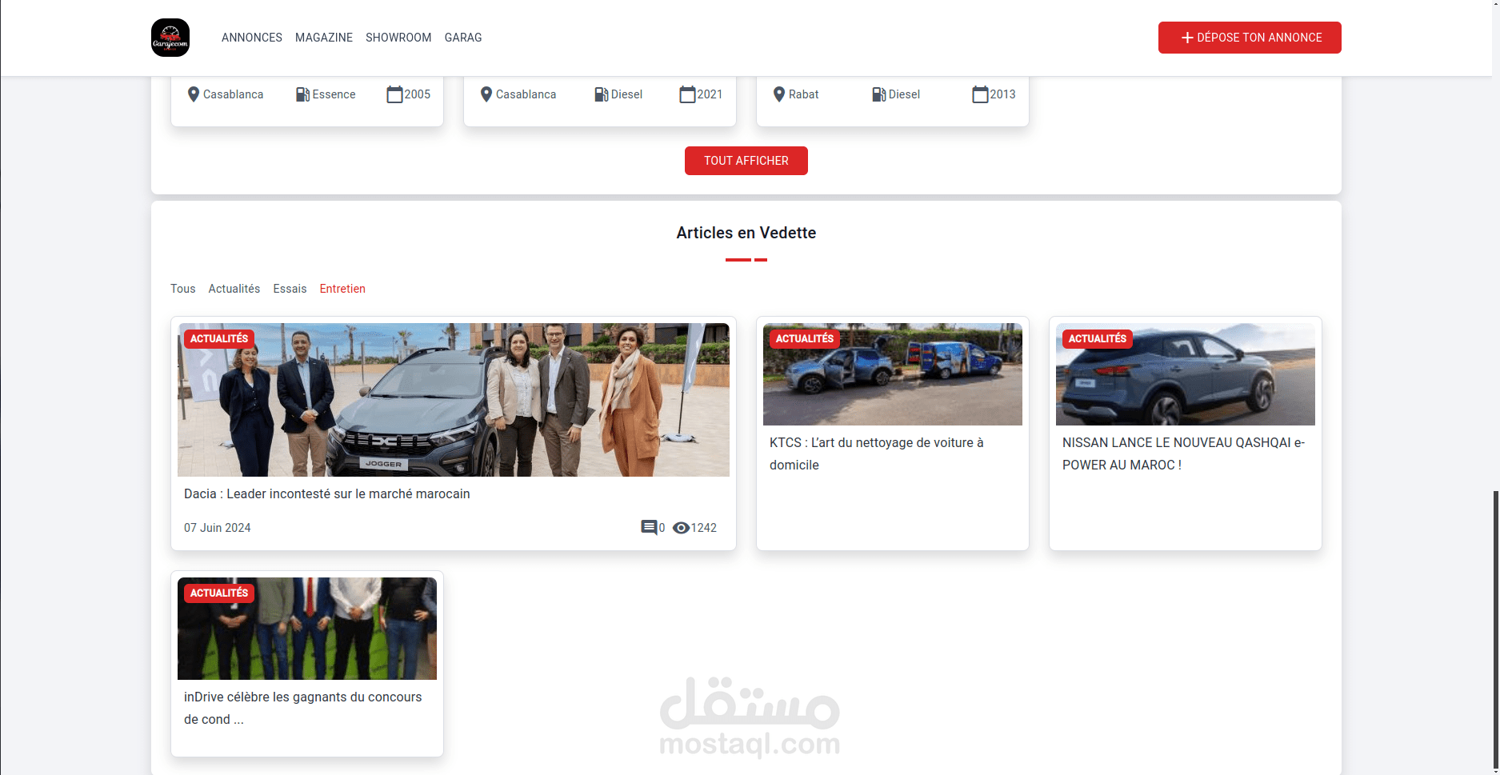Click the ACTUALITÉS badge on inDrive article

[x=219, y=593]
